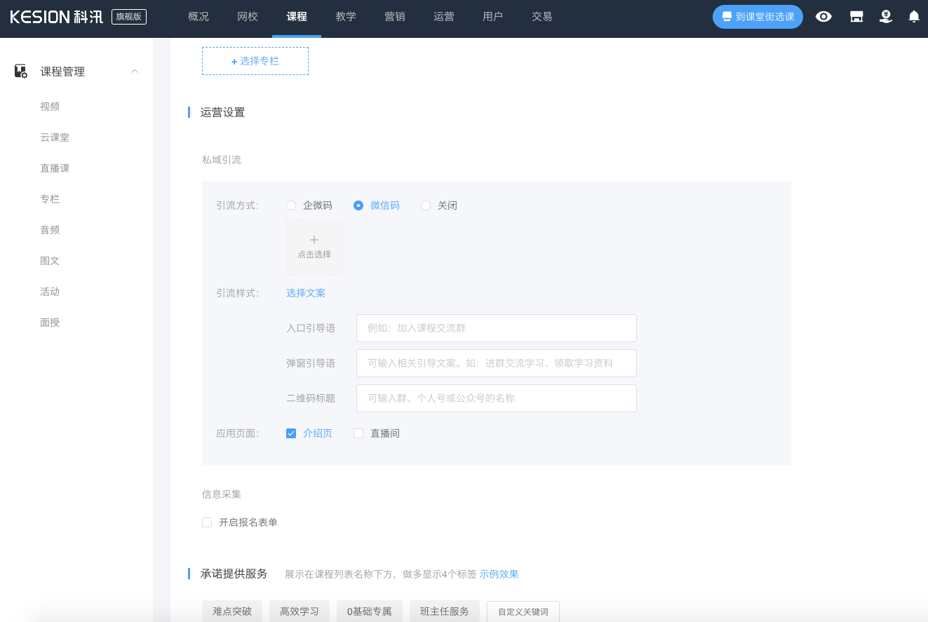Click the revenue ¥ icon in the top bar
Screen dimensions: 928x622
point(885,16)
